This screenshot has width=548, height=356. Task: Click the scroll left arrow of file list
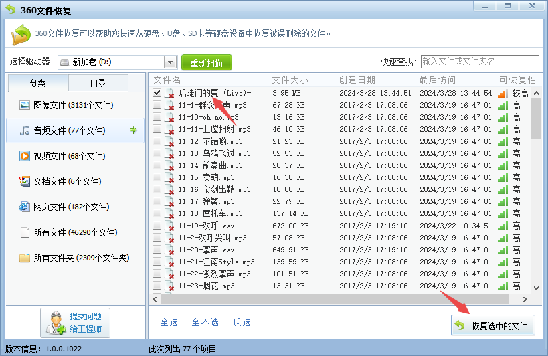tap(155, 299)
